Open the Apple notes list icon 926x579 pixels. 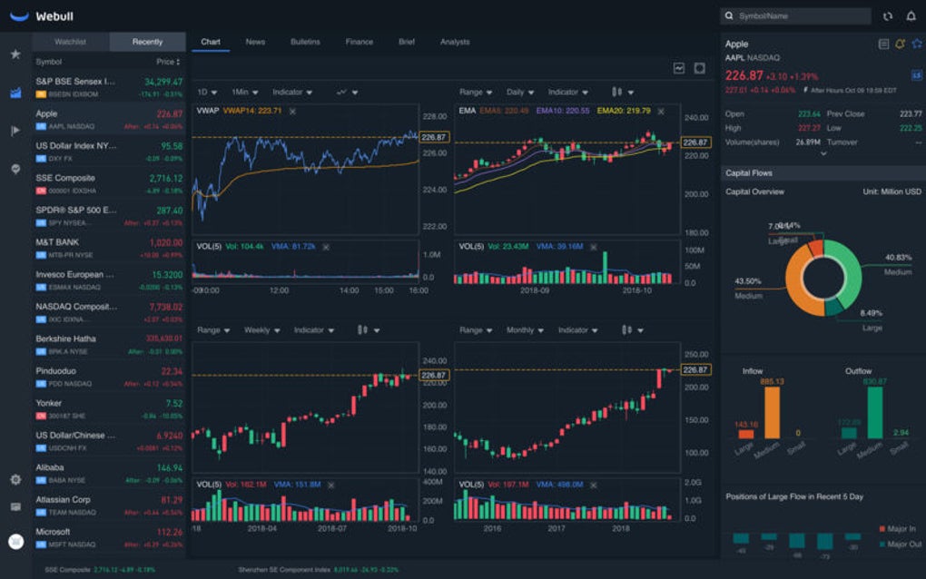click(x=883, y=44)
